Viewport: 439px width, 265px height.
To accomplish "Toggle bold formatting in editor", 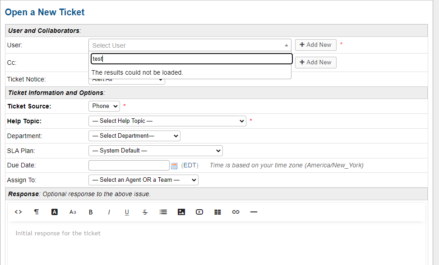I will (91, 212).
